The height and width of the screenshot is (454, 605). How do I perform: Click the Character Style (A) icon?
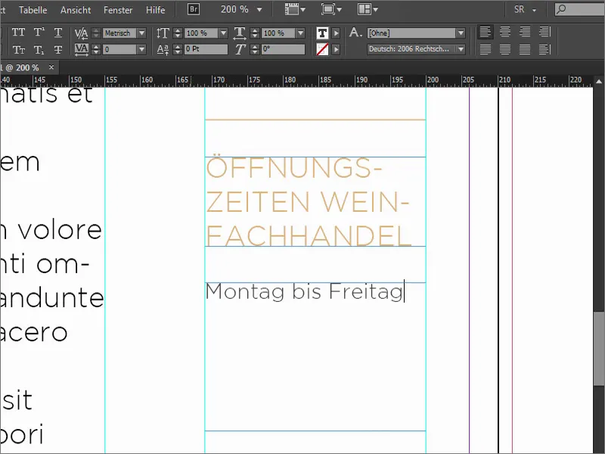click(x=355, y=33)
